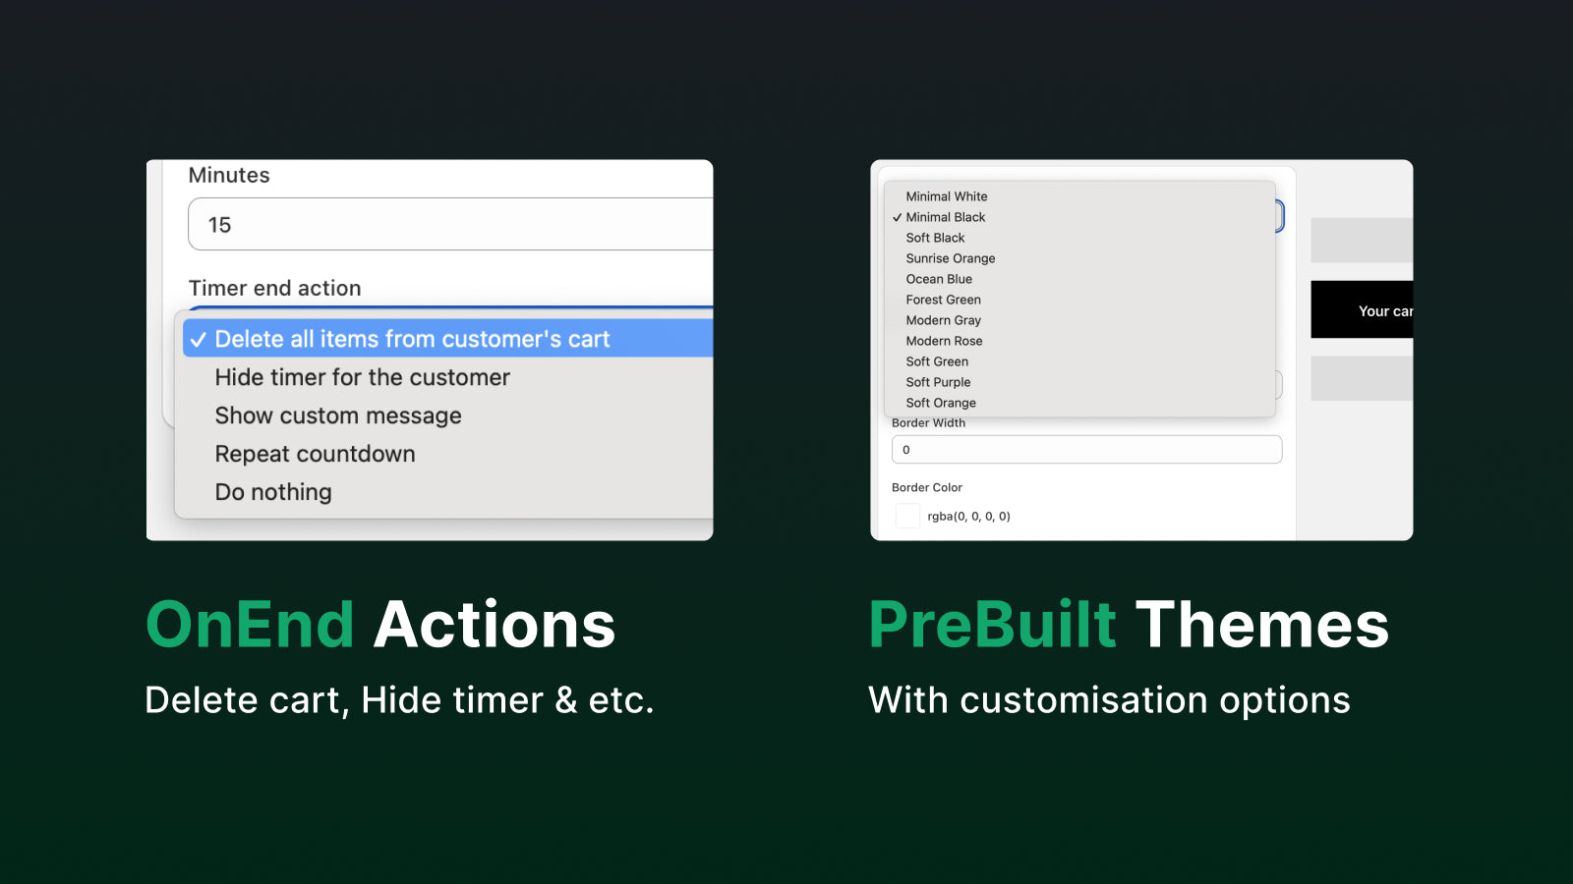1573x884 pixels.
Task: Pick the Soft Orange theme at the list bottom
Action: pyautogui.click(x=940, y=402)
